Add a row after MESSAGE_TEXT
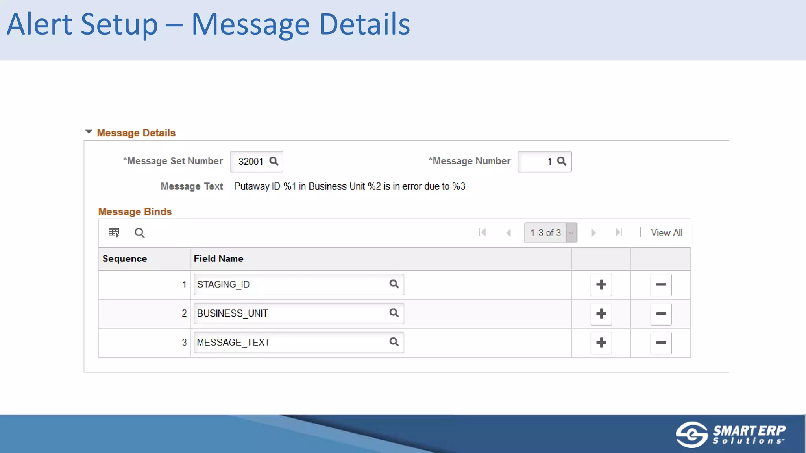The height and width of the screenshot is (453, 806). 601,343
